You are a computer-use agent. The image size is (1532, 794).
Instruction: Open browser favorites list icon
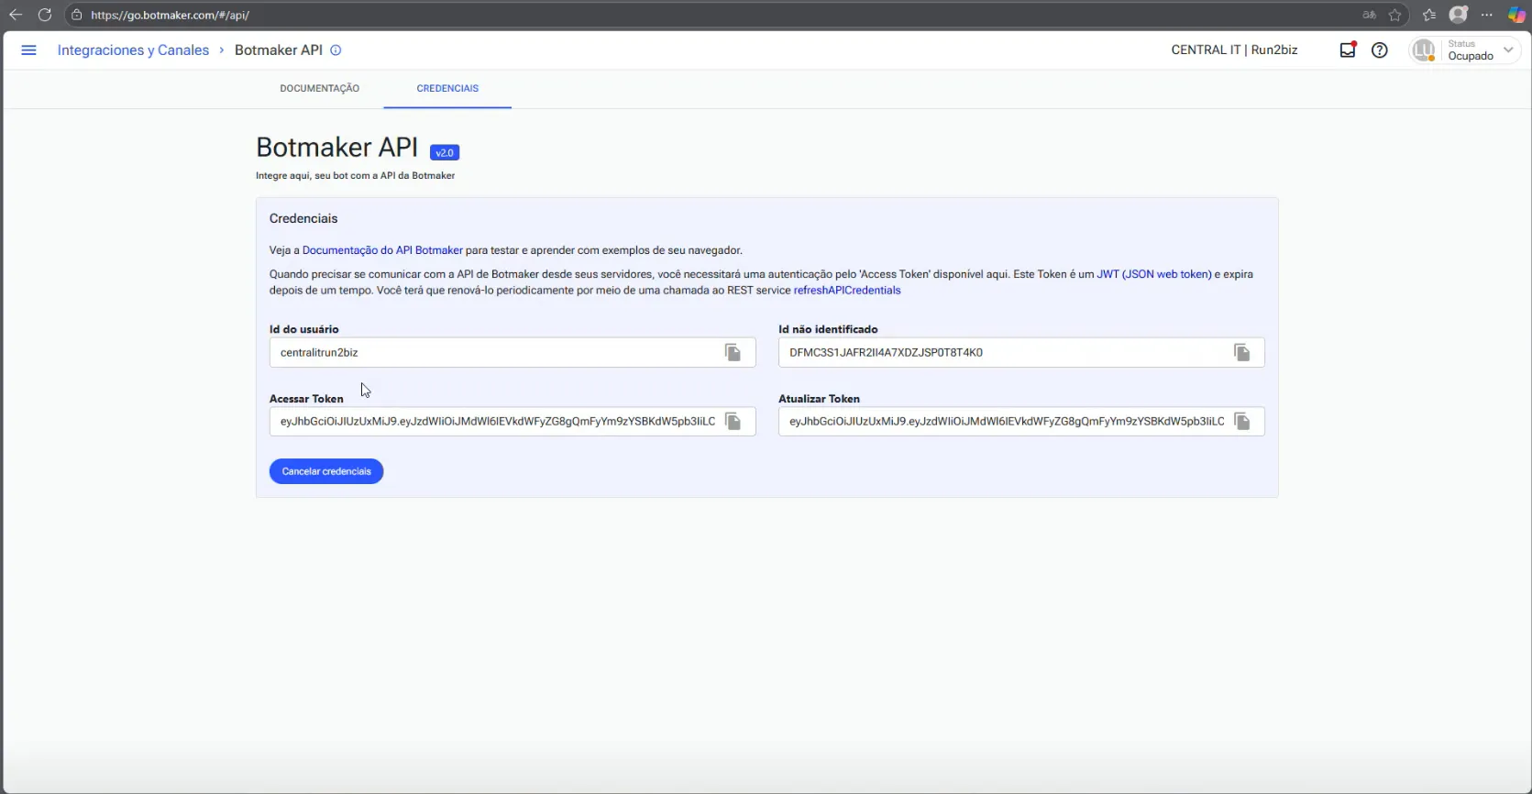[x=1428, y=15]
